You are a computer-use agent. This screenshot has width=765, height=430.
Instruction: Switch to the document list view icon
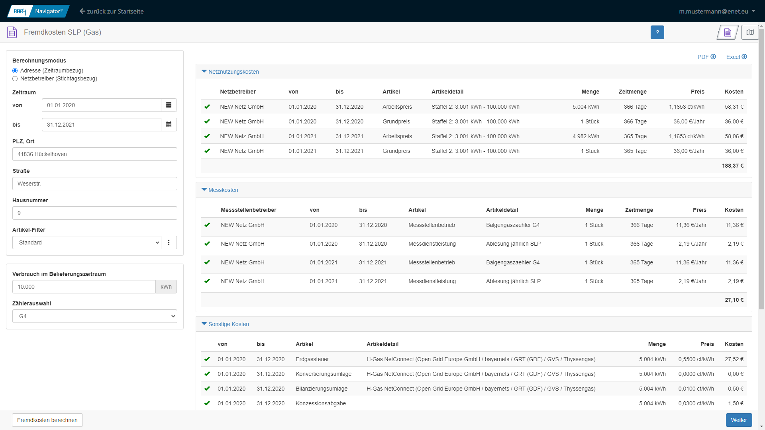728,32
